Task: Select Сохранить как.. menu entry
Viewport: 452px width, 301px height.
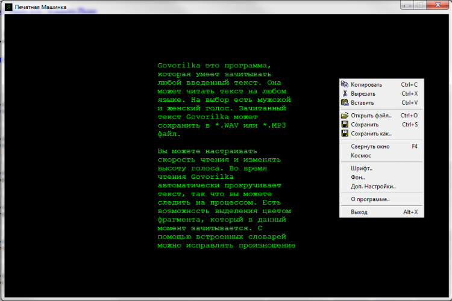Action: (381, 134)
